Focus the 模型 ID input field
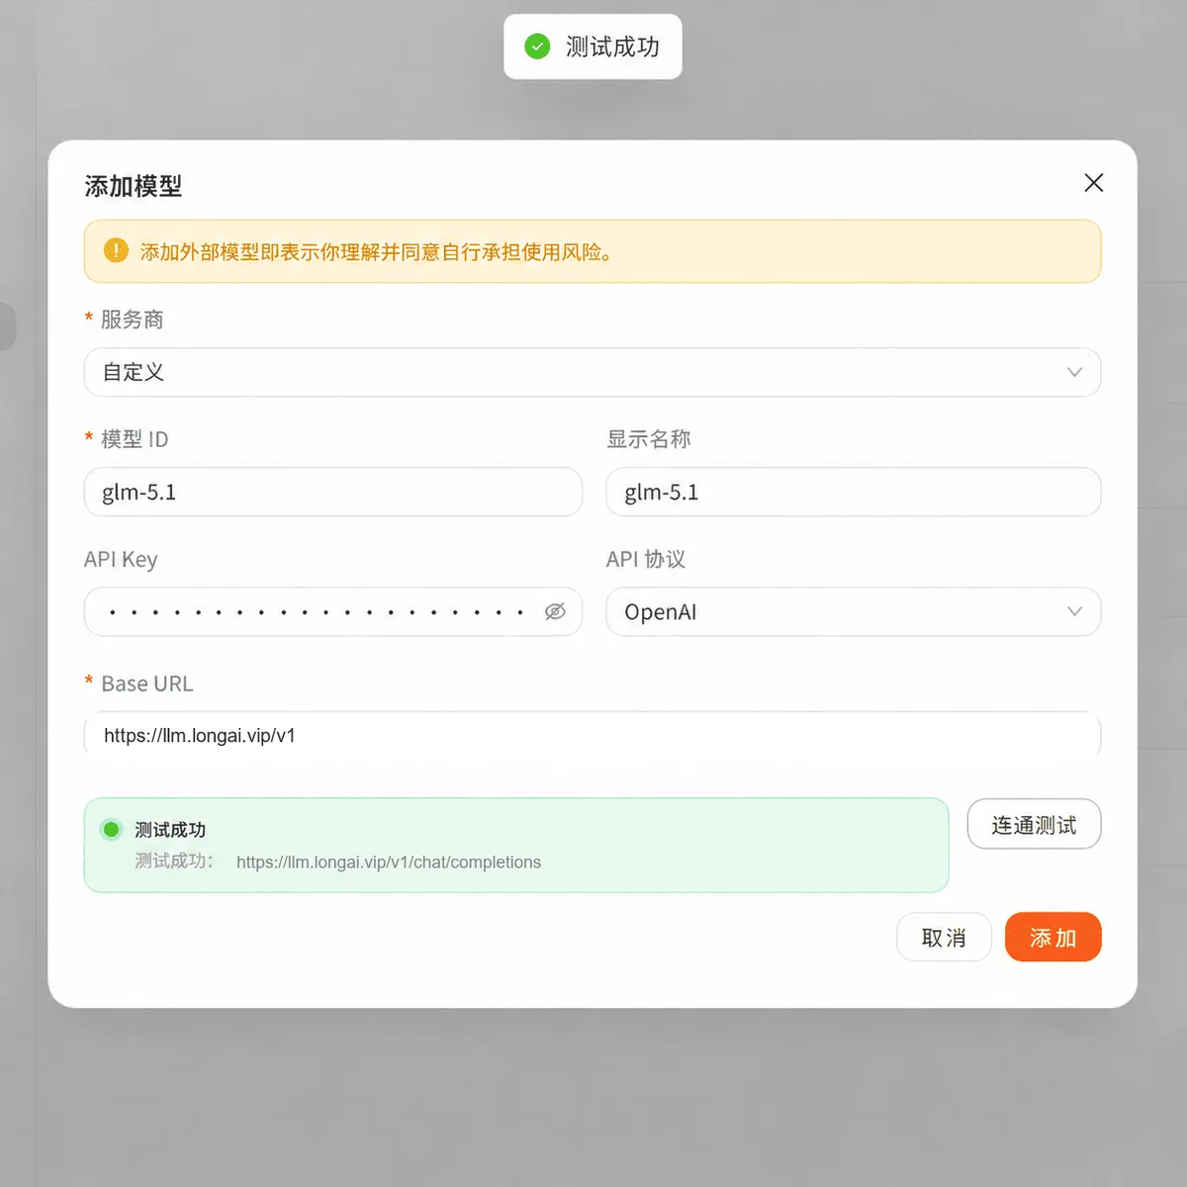This screenshot has width=1187, height=1187. pyautogui.click(x=333, y=492)
